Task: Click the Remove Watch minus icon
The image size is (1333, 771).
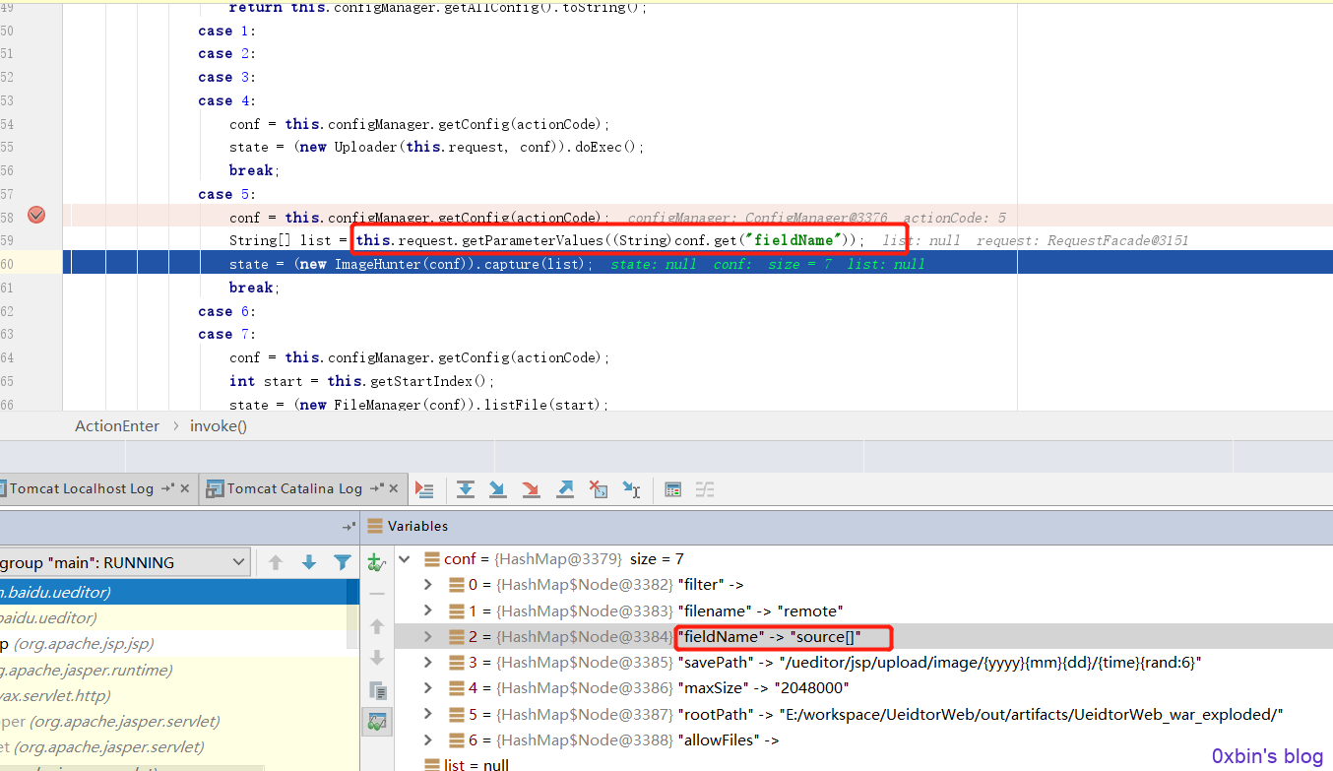Action: 376,594
